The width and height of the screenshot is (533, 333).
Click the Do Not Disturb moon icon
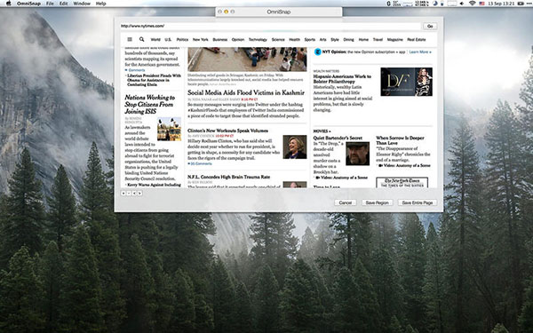[435, 4]
